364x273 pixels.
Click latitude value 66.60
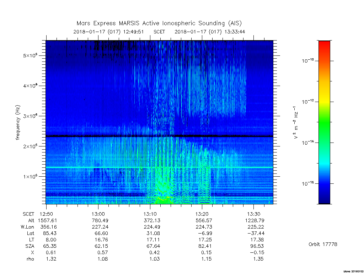click(101, 233)
